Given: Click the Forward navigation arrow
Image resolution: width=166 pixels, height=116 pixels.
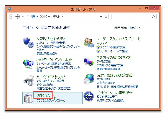Looking at the screenshot, I should pos(17,17).
